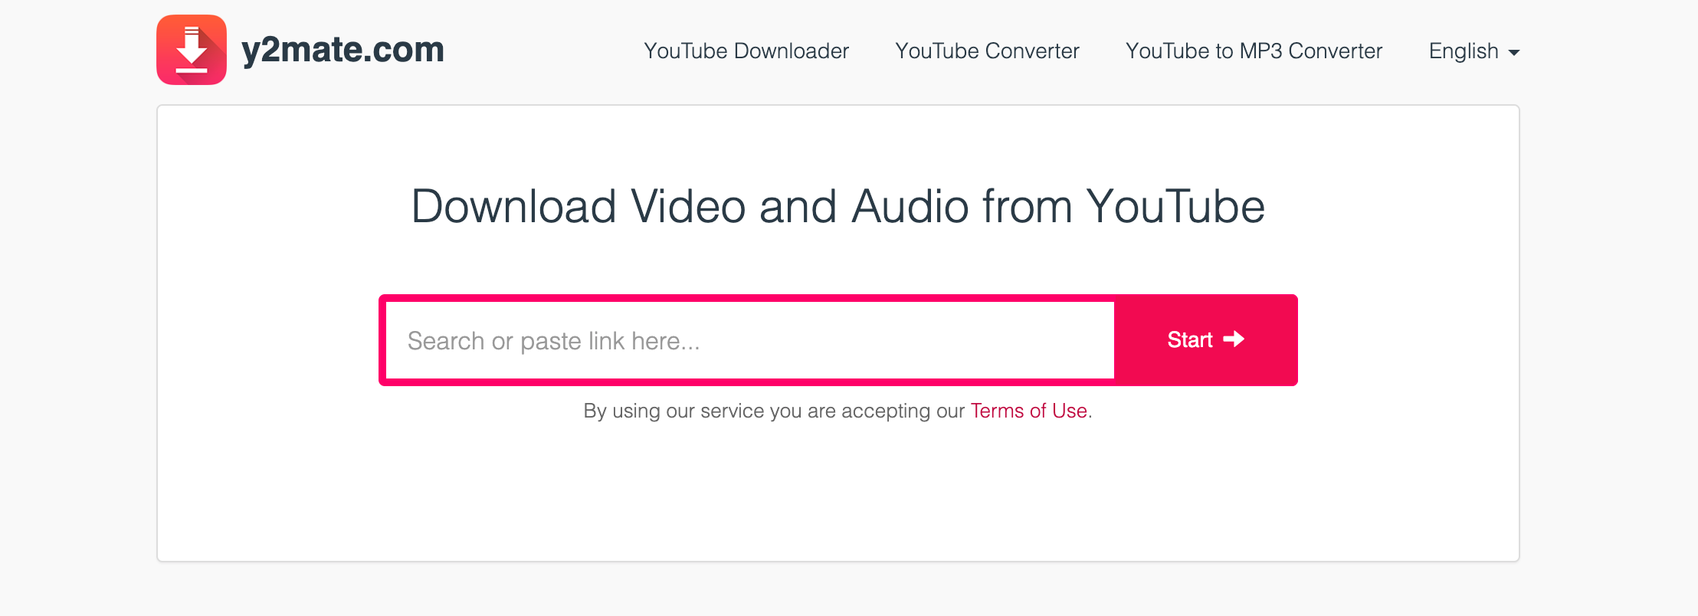
Task: Click the Download Video and Audio heading
Action: [x=838, y=207]
